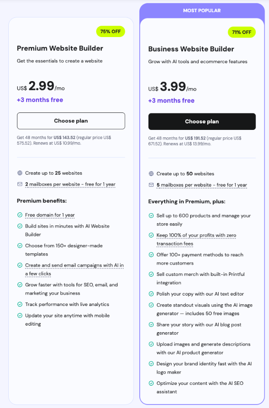Click checkmark beside AI SEO assistant feature
The height and width of the screenshot is (408, 269).
pyautogui.click(x=151, y=383)
